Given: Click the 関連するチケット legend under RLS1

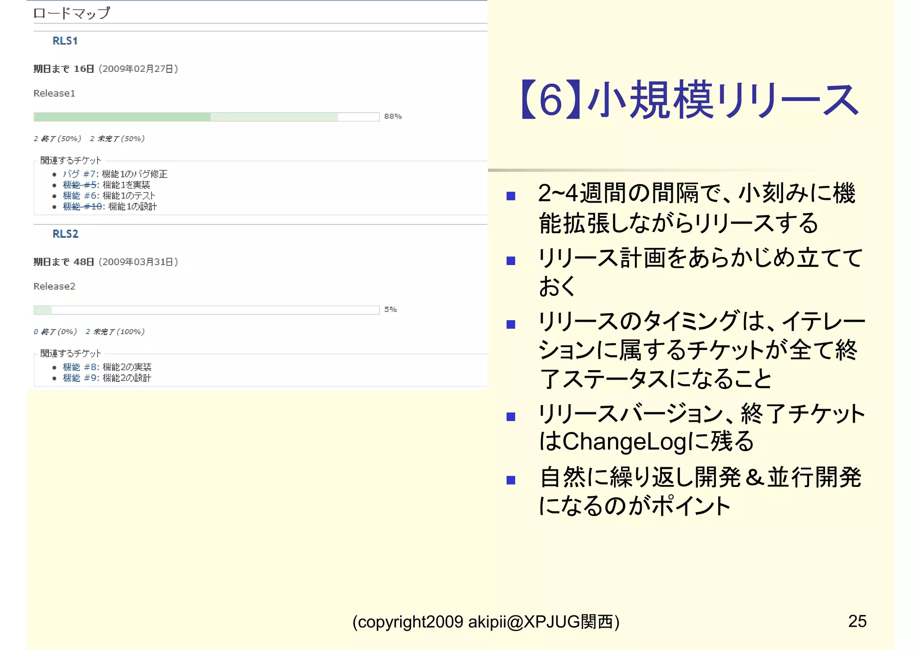Looking at the screenshot, I should click(71, 160).
